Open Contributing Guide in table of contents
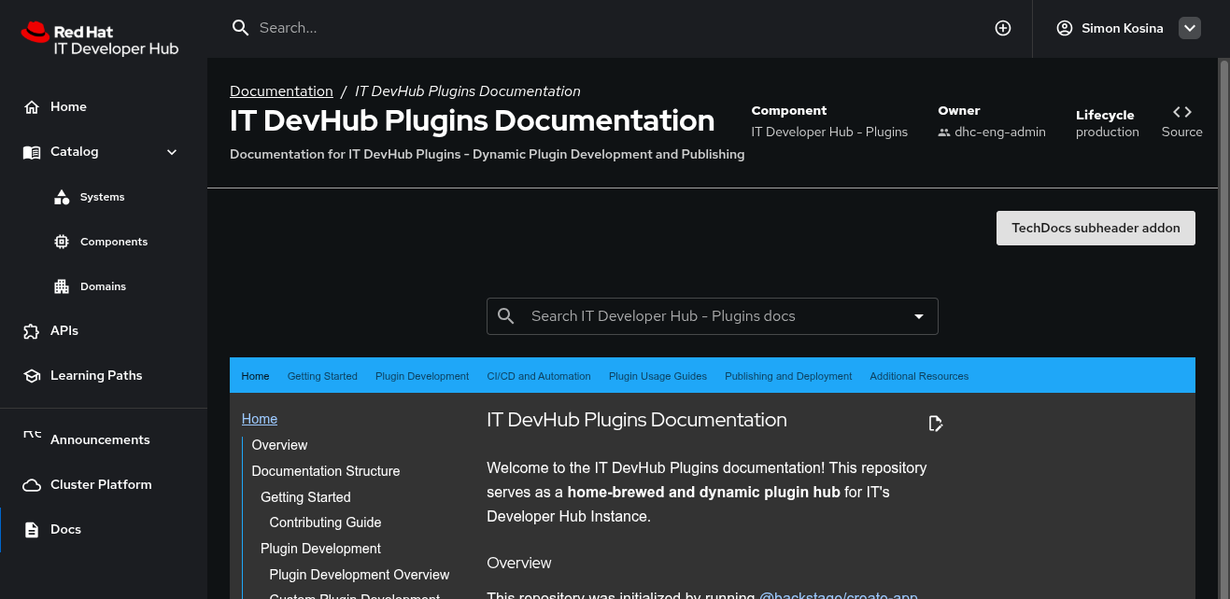 (x=325, y=523)
